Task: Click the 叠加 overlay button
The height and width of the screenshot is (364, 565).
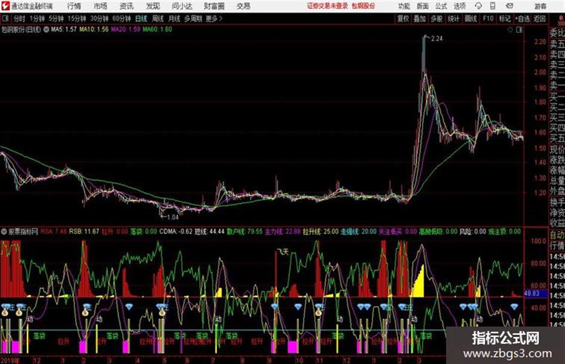Action: pos(420,19)
